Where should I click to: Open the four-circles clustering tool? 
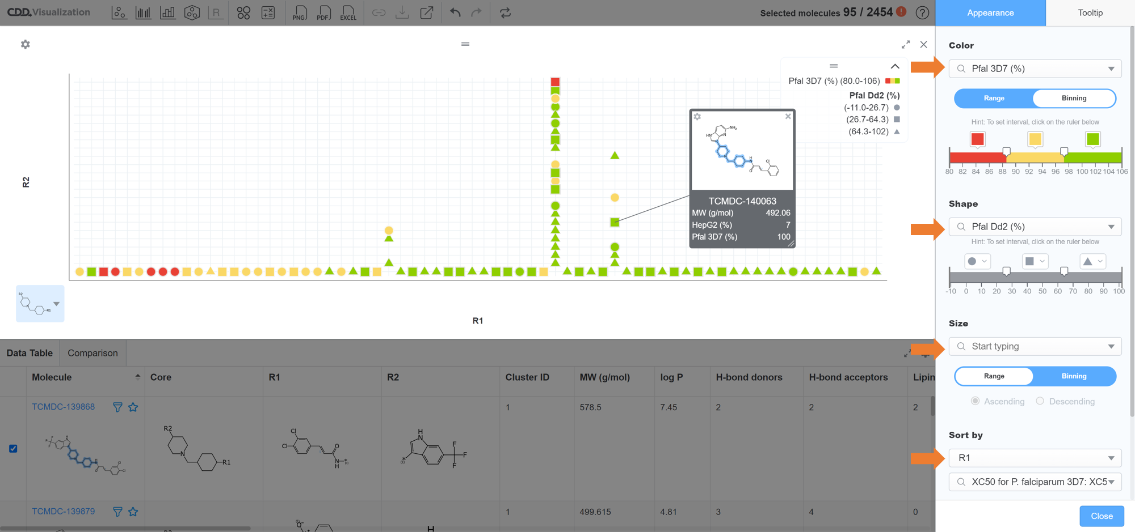[x=243, y=12]
